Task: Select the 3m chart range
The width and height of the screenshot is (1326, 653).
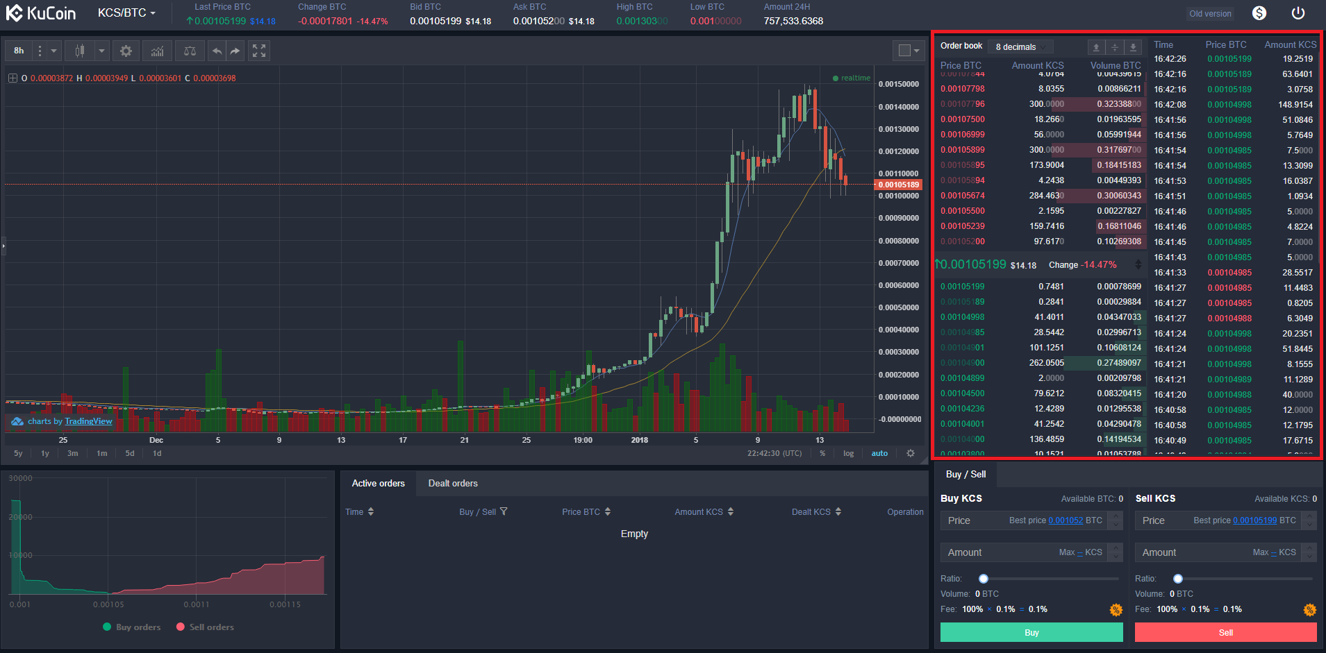Action: tap(72, 453)
